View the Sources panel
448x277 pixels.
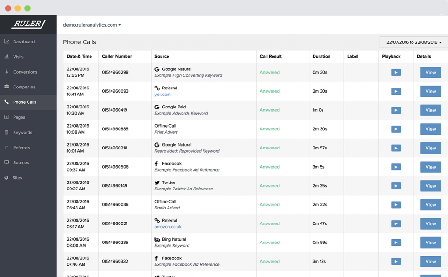tap(21, 162)
